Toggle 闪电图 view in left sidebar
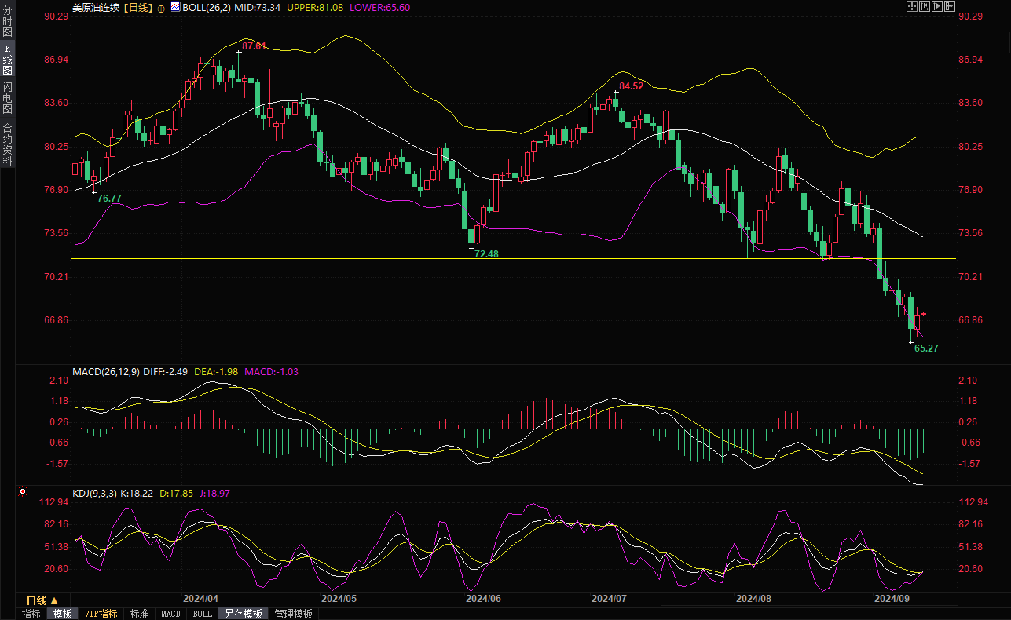 point(7,98)
